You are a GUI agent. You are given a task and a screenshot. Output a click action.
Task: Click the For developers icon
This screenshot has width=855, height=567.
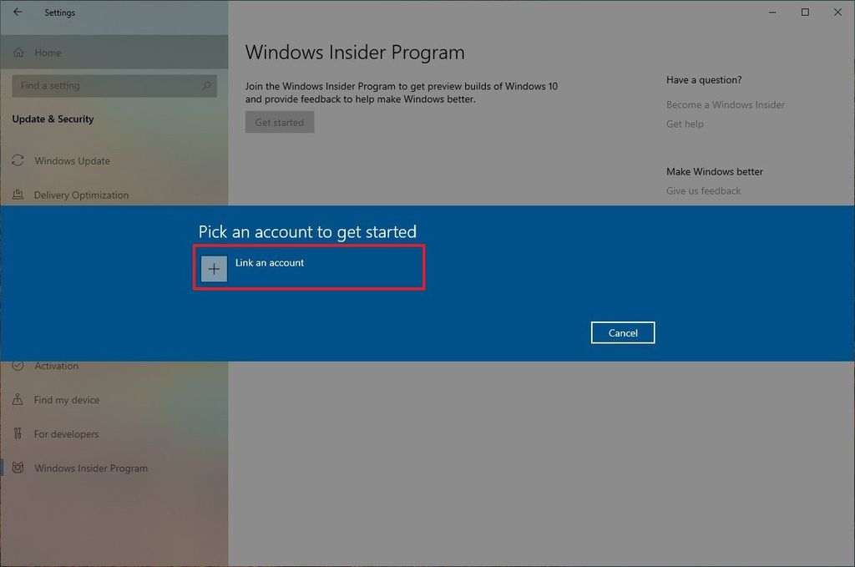[x=18, y=433]
